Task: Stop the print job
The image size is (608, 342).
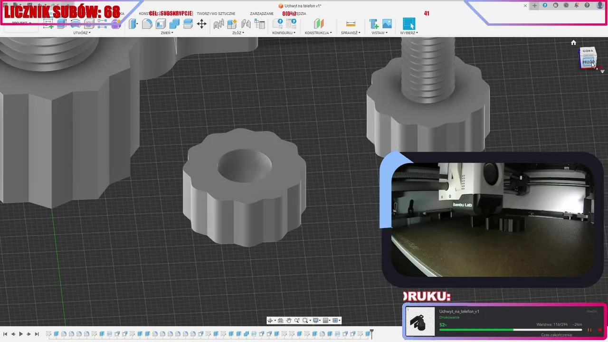Action: pos(600,330)
